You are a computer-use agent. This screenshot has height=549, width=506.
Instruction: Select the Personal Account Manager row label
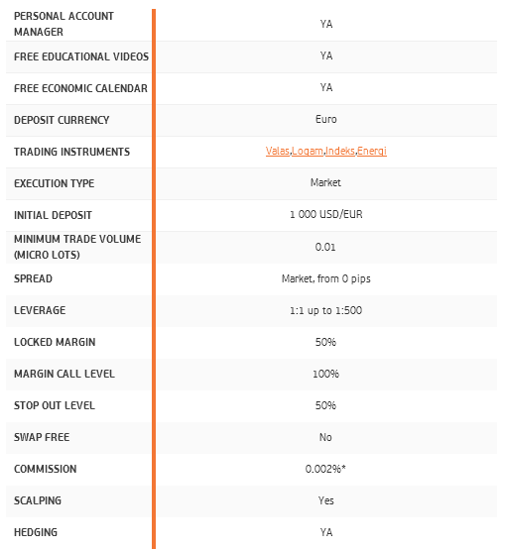point(63,24)
